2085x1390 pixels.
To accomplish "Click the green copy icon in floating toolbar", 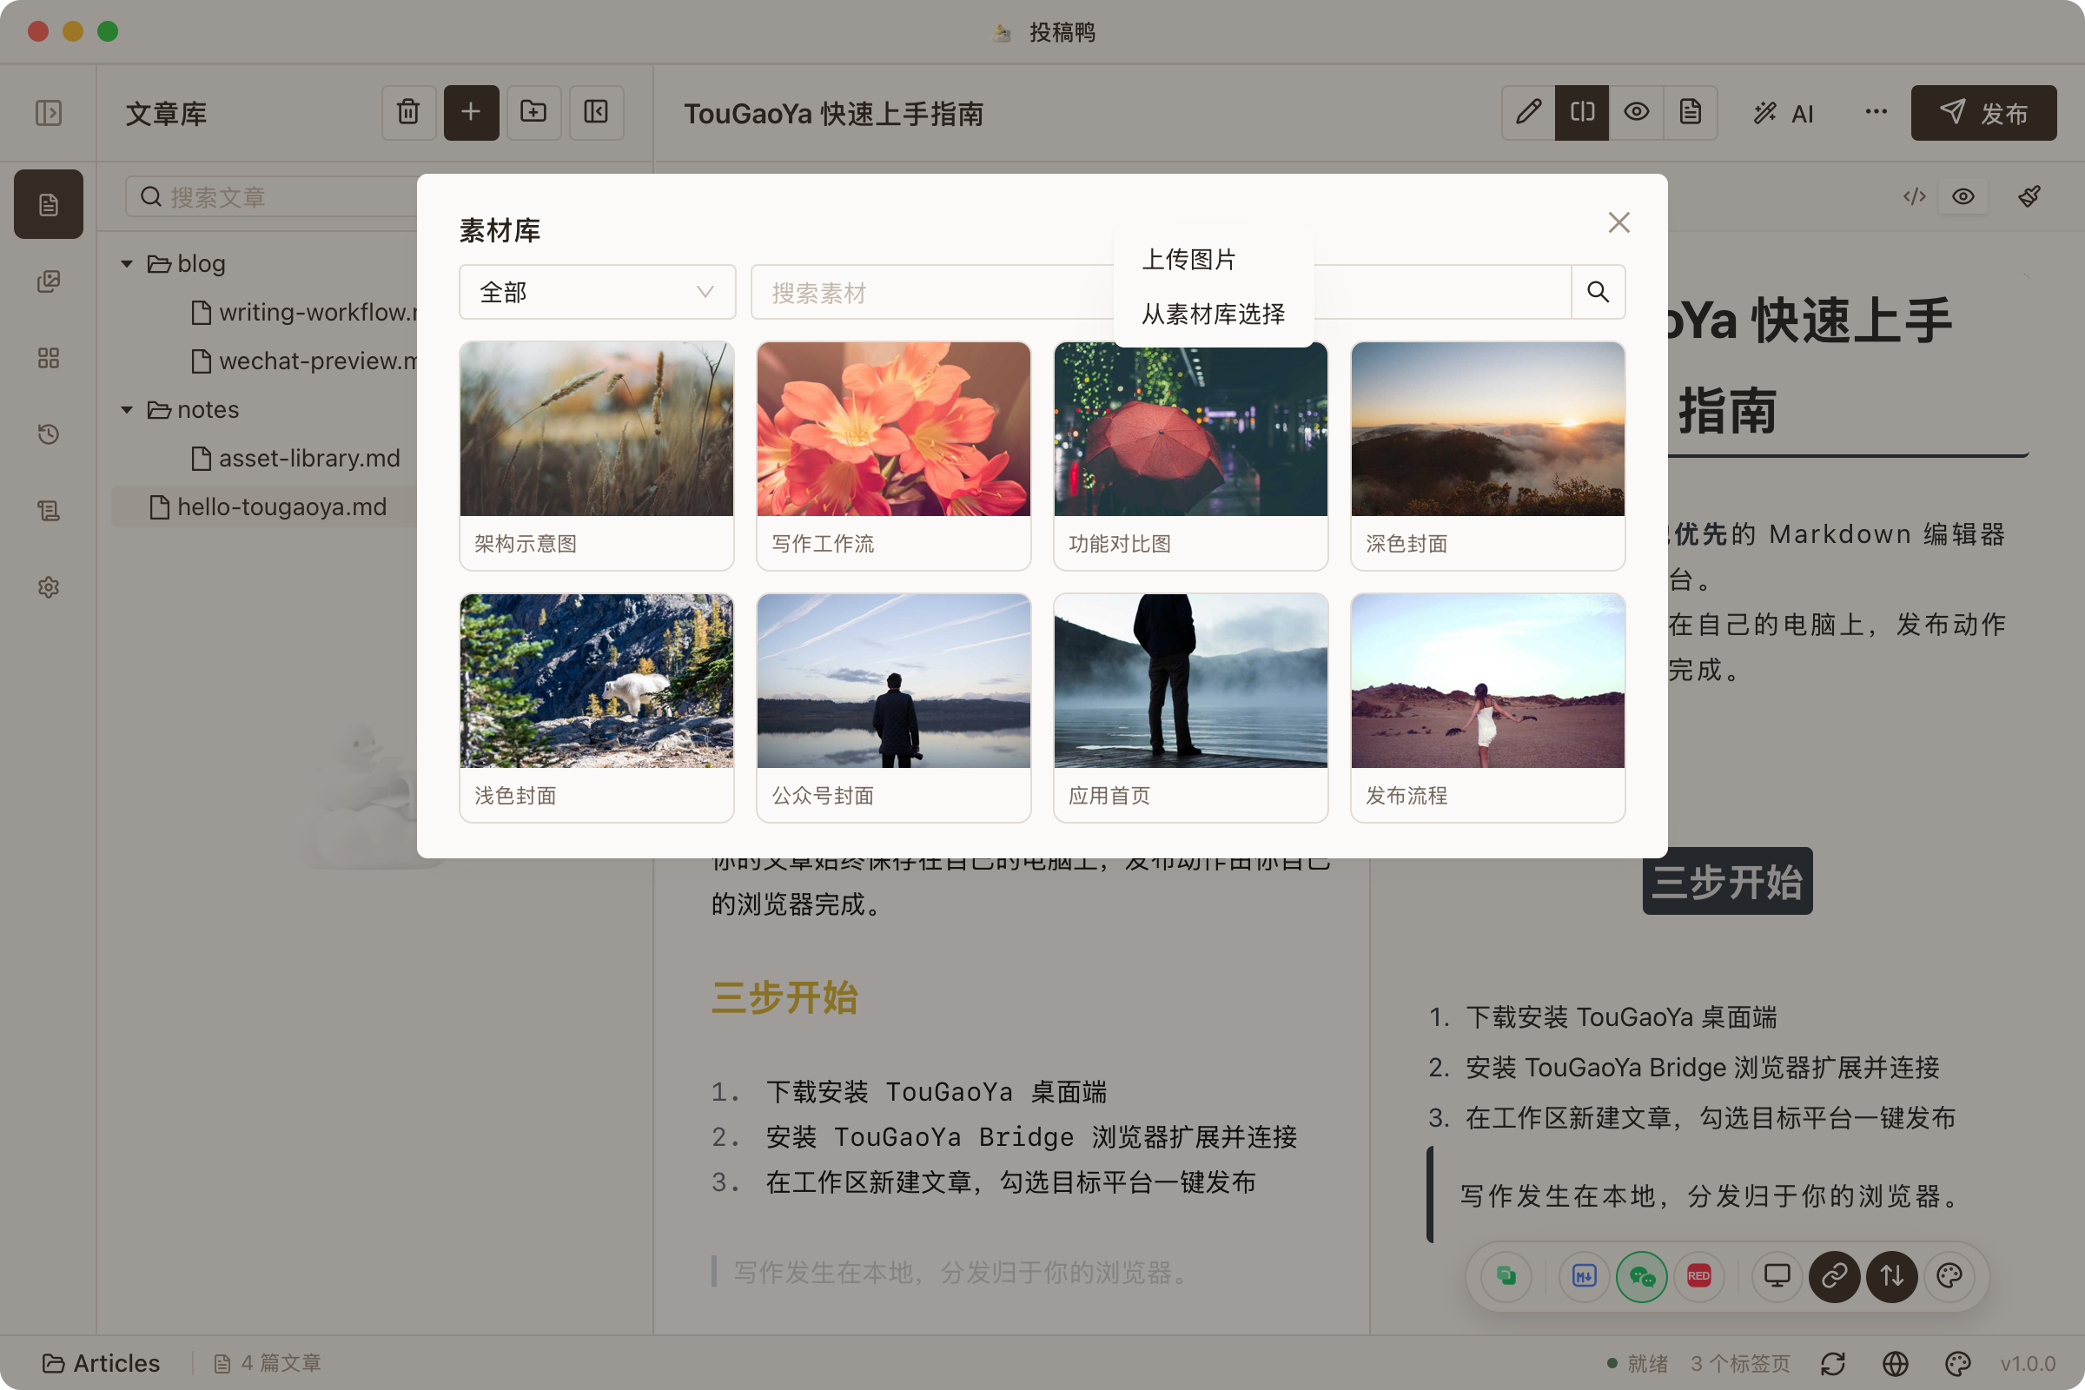I will click(1506, 1275).
